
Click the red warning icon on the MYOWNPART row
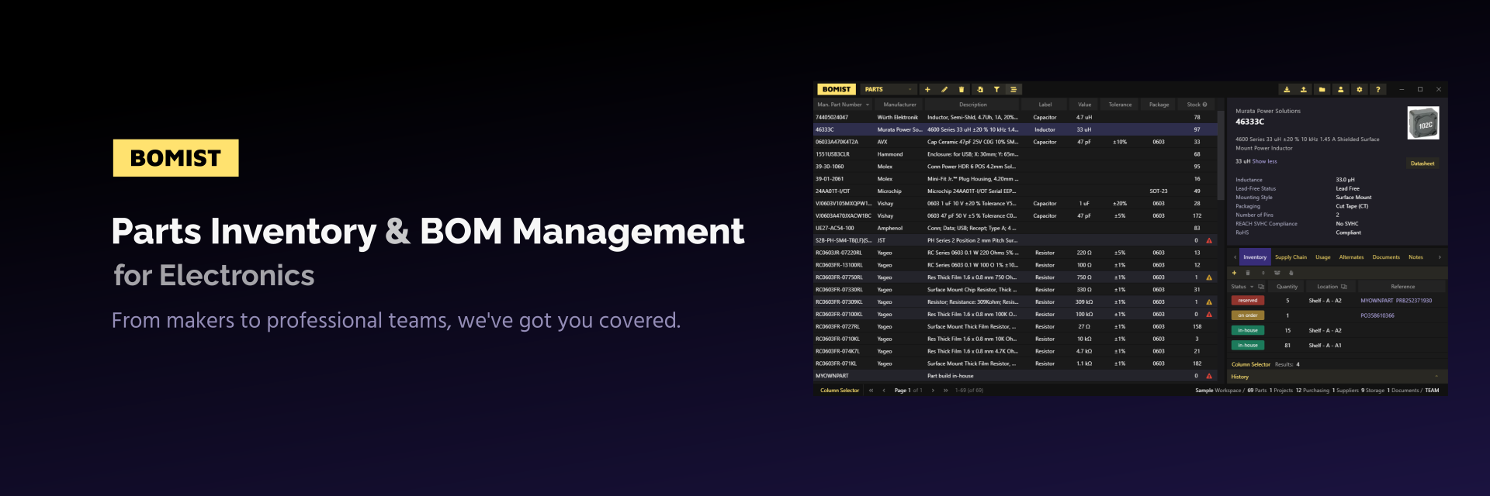(1209, 376)
